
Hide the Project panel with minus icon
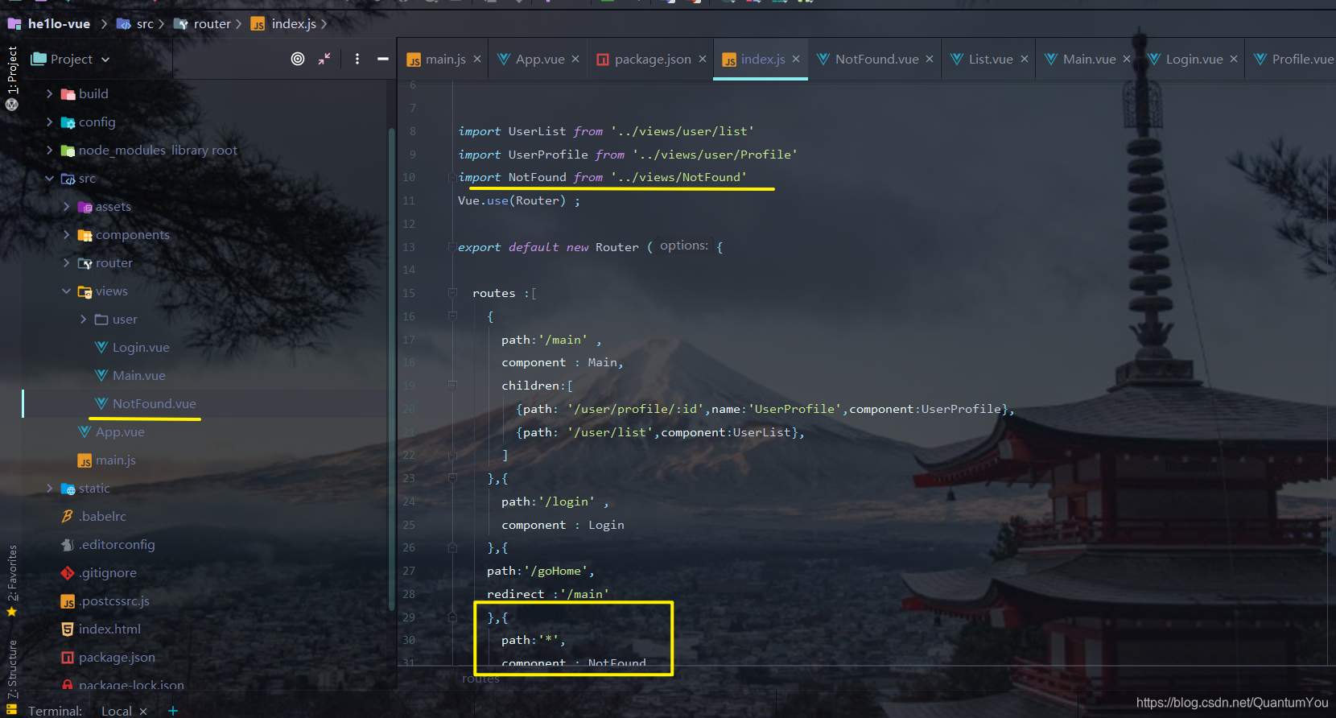383,59
